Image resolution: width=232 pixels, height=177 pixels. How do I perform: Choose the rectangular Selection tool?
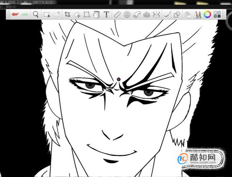point(47,15)
